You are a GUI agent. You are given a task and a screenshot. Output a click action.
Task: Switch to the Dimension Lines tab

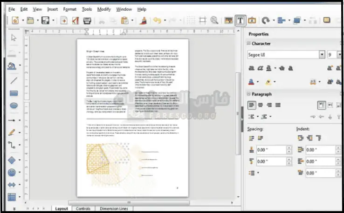click(113, 209)
